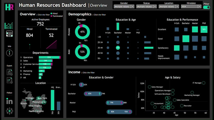Screen dimensions: 214x120
Task: Select the Excellent PhD 50% square
Action: (204, 29)
